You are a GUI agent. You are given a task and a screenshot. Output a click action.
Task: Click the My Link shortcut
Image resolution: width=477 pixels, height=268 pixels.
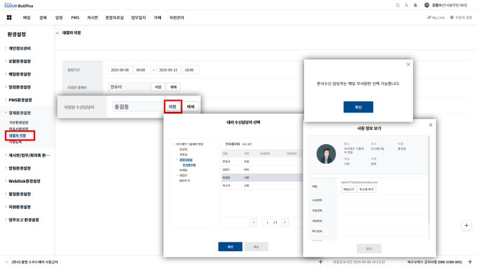click(x=436, y=18)
